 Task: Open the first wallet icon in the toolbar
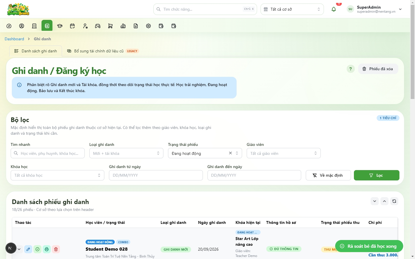point(161,26)
